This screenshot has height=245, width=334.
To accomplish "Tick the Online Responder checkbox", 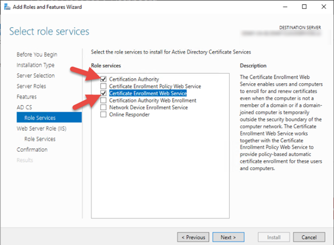I will tap(103, 115).
